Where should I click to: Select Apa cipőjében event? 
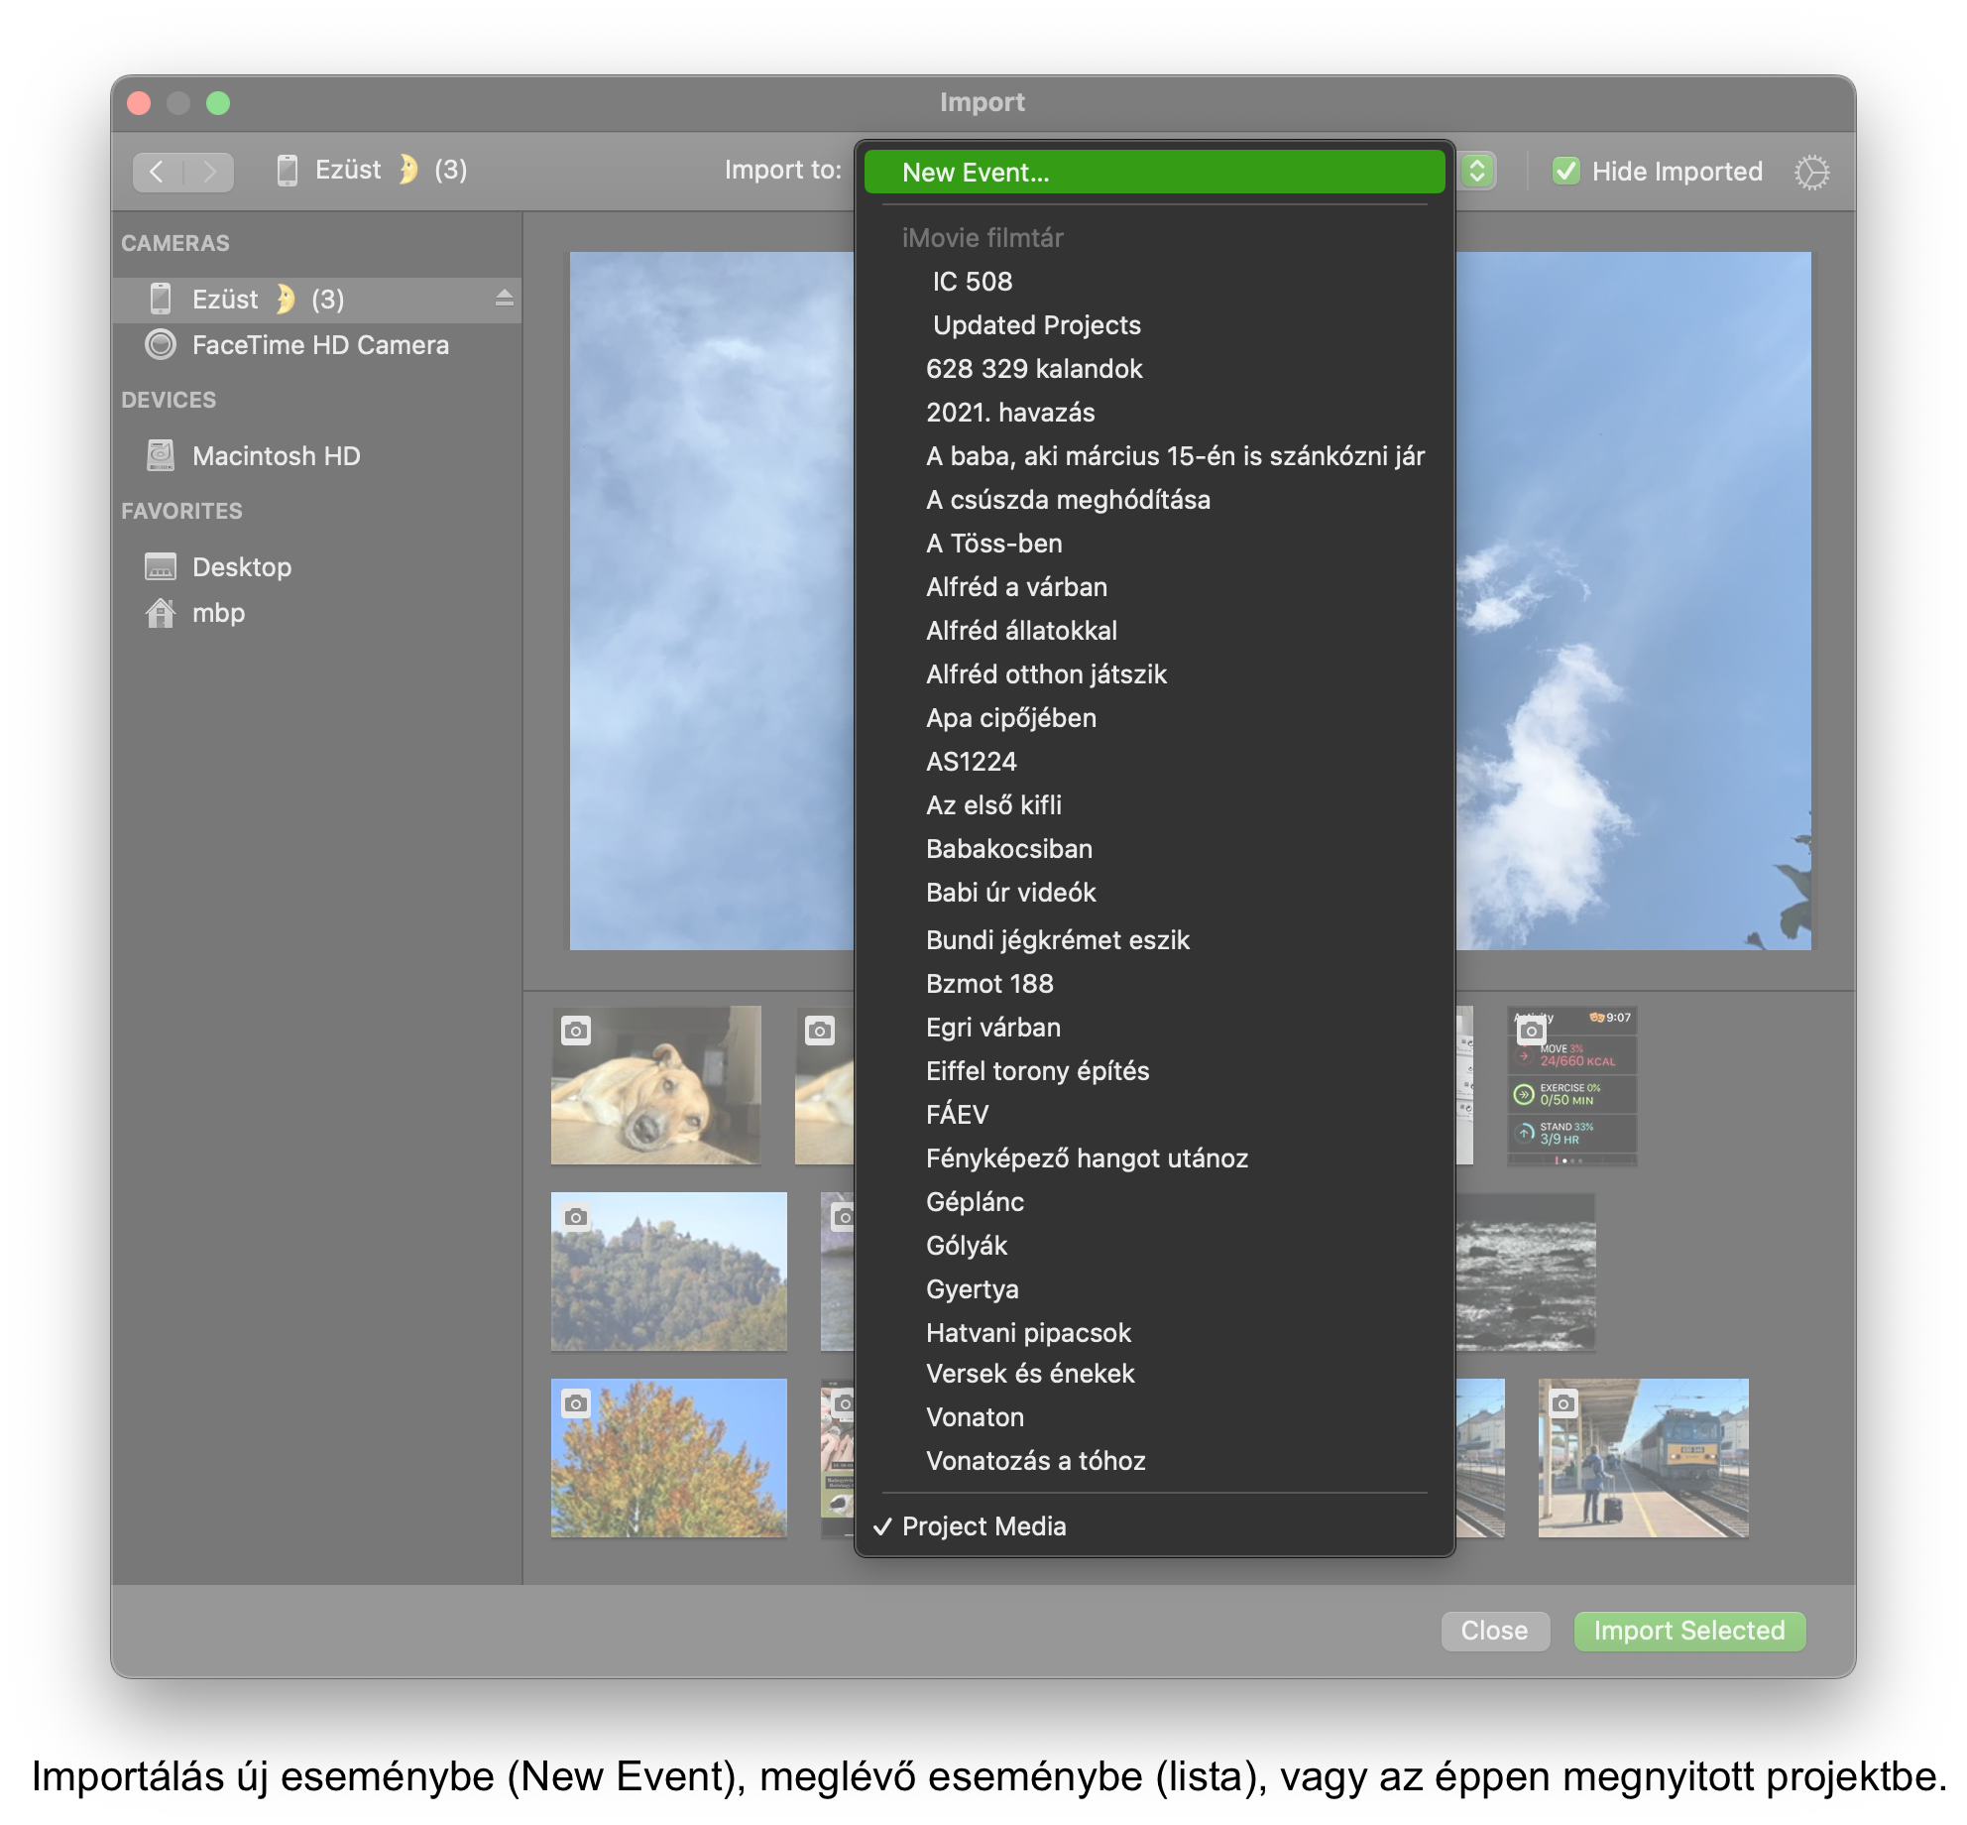1155,718
